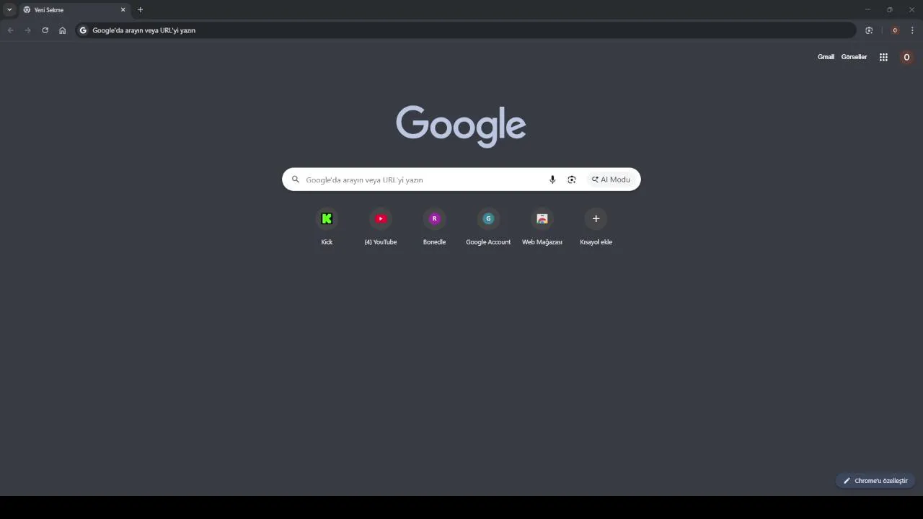Viewport: 923px width, 519px height.
Task: Click Chrome'u özelleştir button
Action: 875,481
